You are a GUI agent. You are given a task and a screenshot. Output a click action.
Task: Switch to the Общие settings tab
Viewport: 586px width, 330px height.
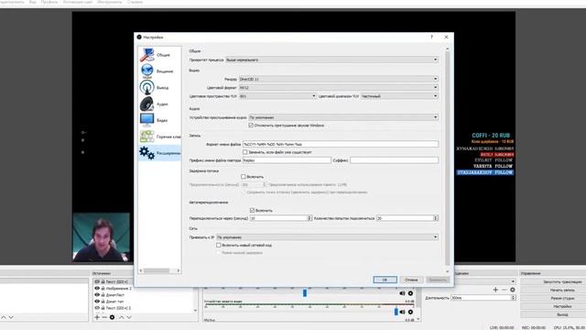point(159,55)
